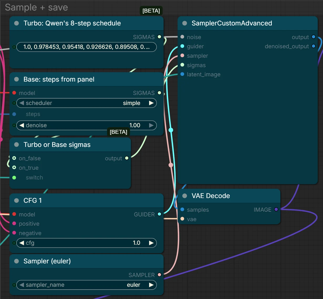The width and height of the screenshot is (323, 299).
Task: Click latent_image input socket
Action: 182,74
